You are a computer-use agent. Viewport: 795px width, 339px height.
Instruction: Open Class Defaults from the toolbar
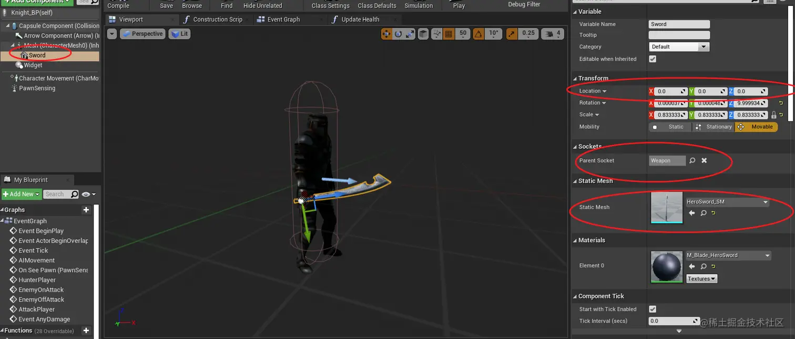[377, 5]
